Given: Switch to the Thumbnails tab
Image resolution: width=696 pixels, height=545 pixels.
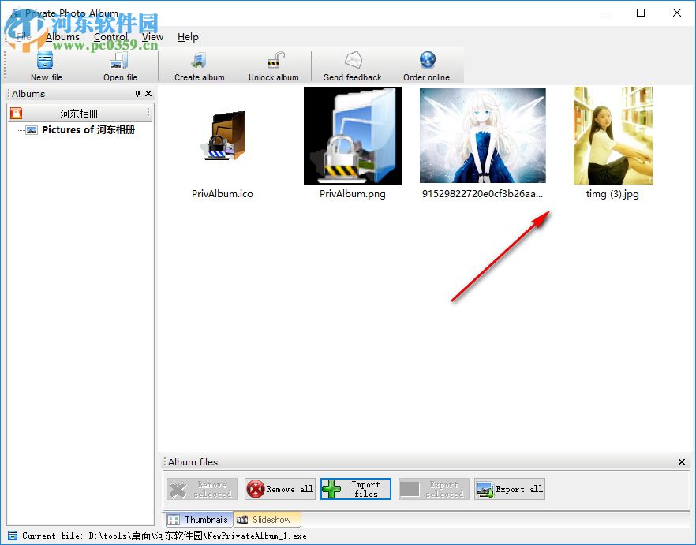Looking at the screenshot, I should click(x=200, y=519).
